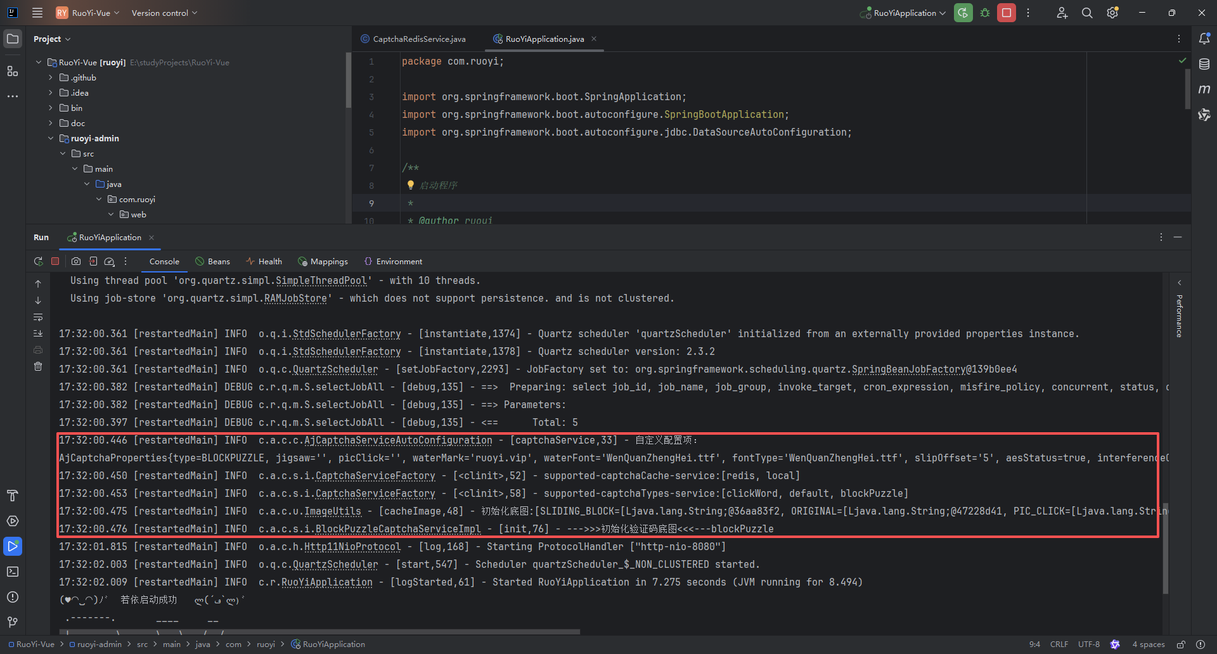Start debugging with the bug icon
The height and width of the screenshot is (654, 1217).
coord(985,13)
